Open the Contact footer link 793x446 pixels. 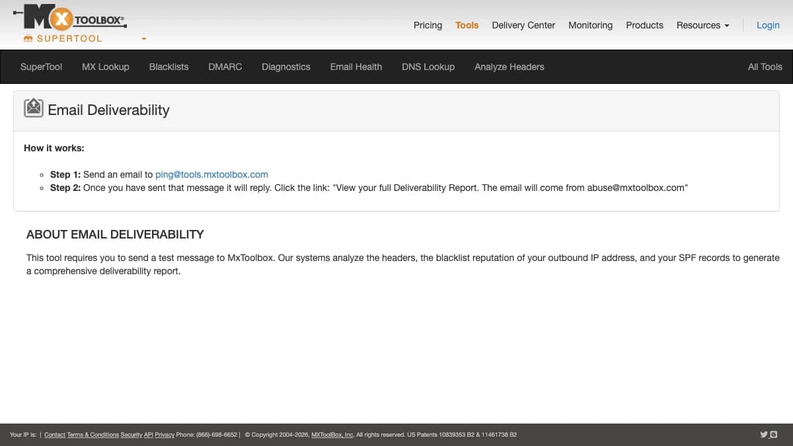click(x=55, y=435)
